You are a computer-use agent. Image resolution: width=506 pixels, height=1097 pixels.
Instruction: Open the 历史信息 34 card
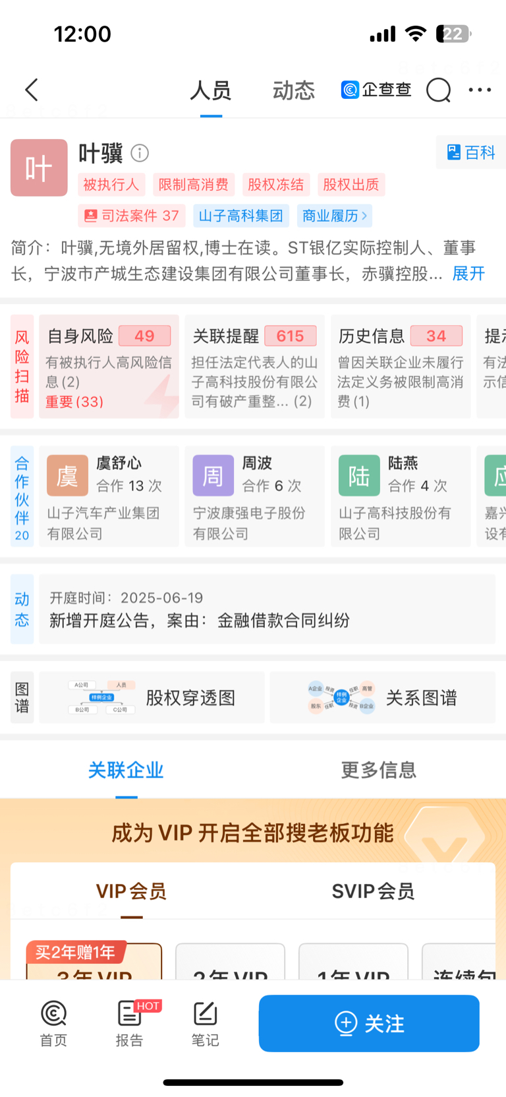tap(401, 366)
